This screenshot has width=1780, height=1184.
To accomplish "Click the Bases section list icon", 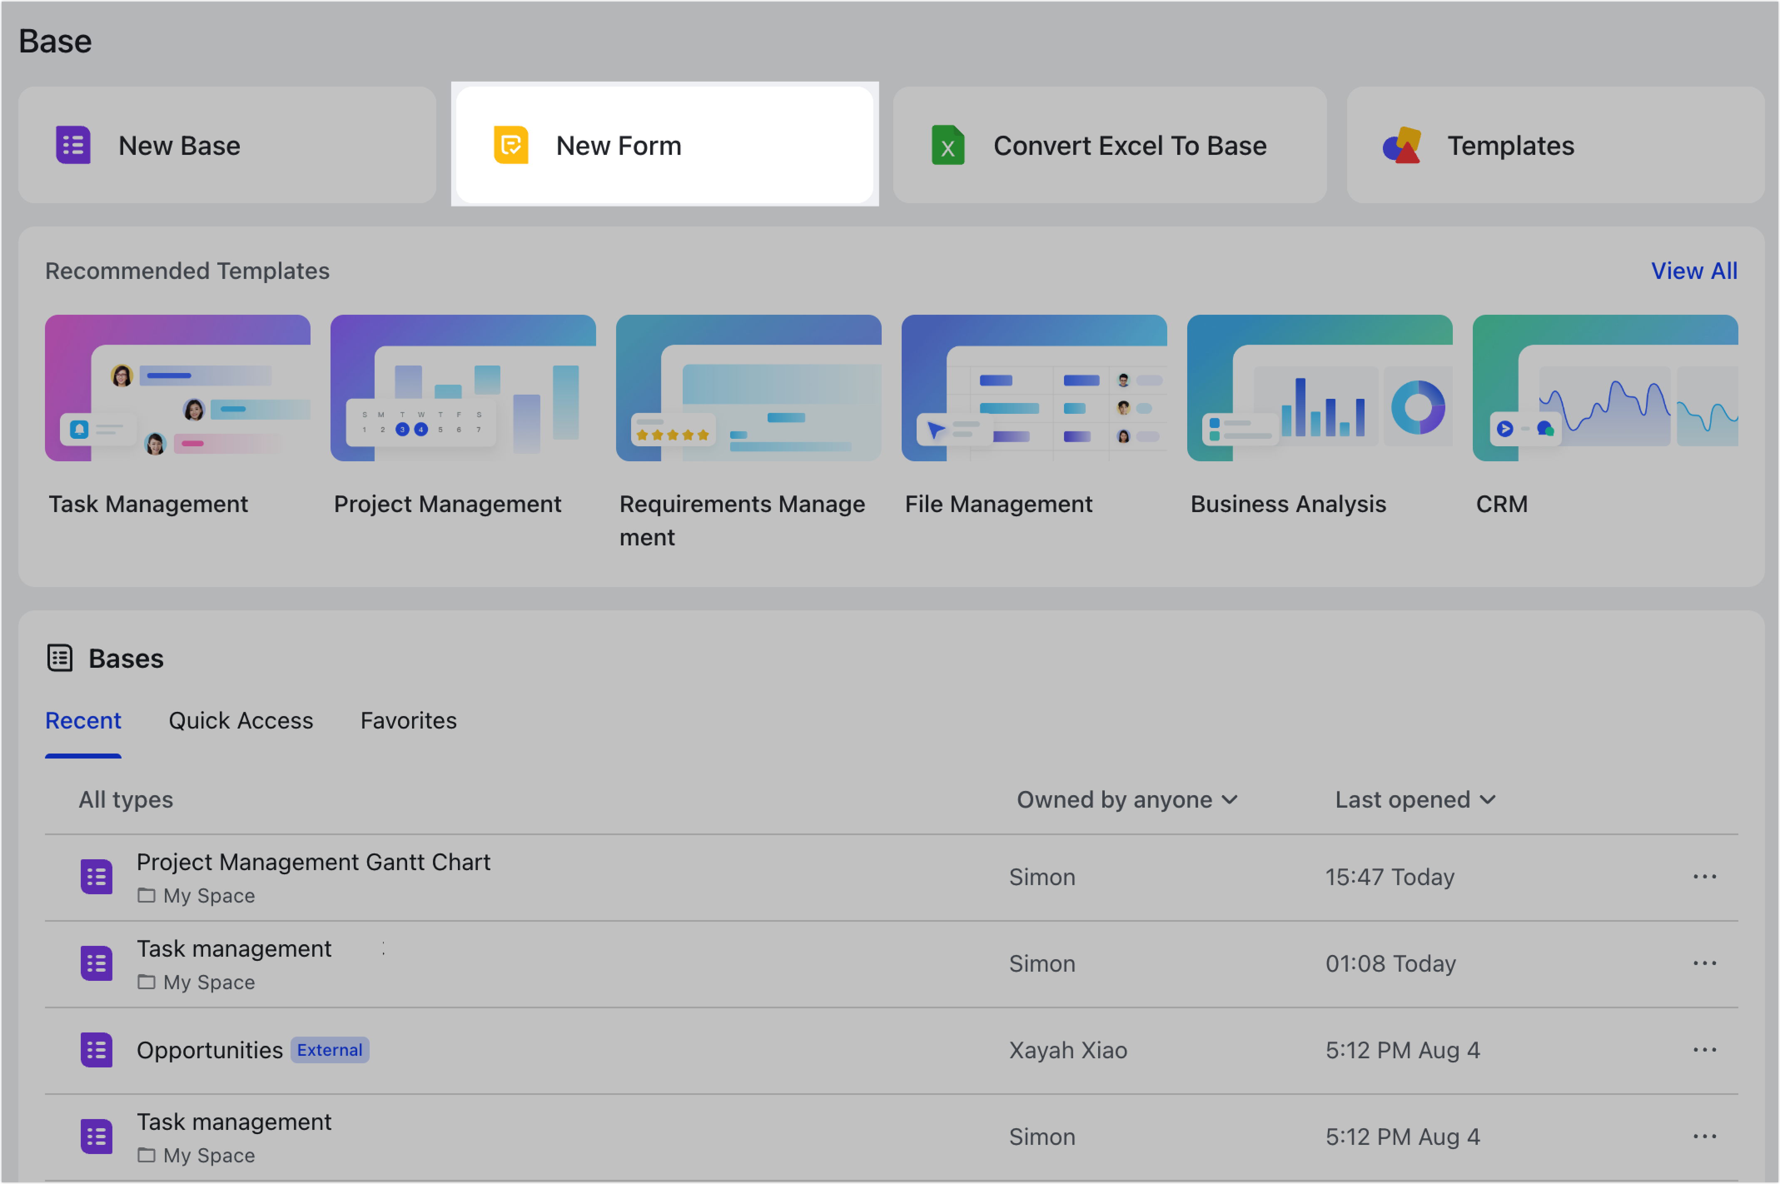I will point(60,658).
